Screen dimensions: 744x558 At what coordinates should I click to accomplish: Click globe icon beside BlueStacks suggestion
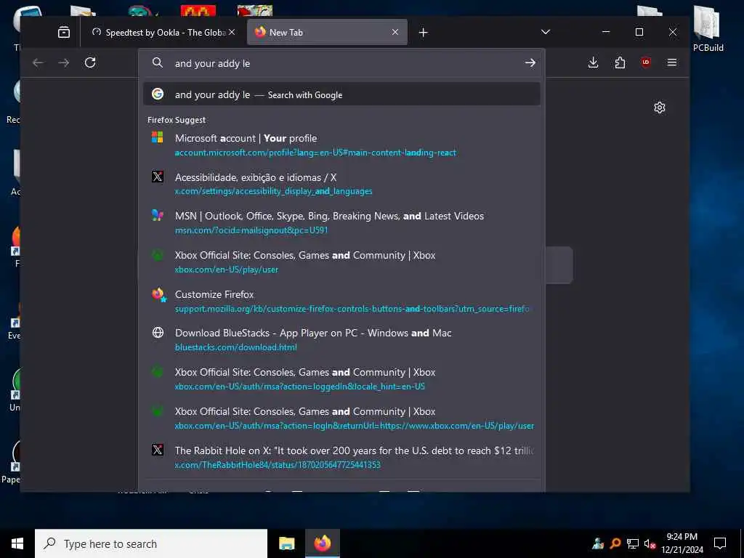click(158, 332)
